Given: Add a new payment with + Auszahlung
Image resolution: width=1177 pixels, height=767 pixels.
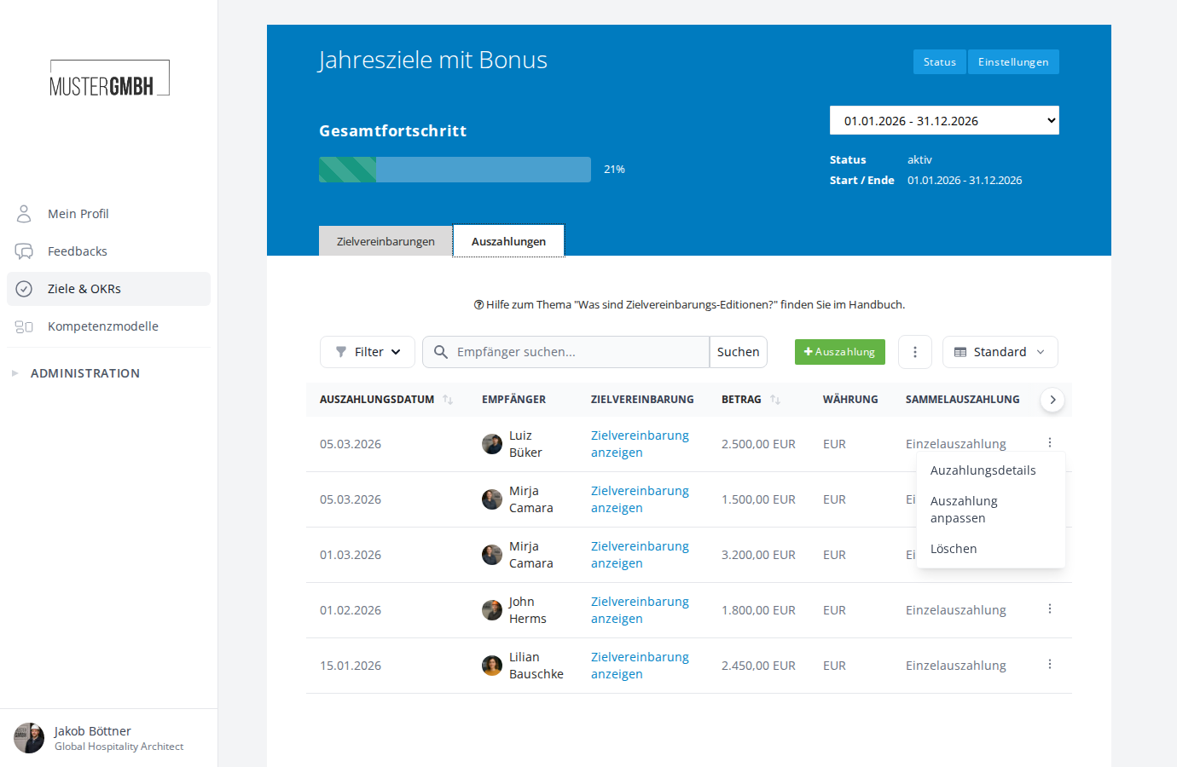Looking at the screenshot, I should coord(840,352).
